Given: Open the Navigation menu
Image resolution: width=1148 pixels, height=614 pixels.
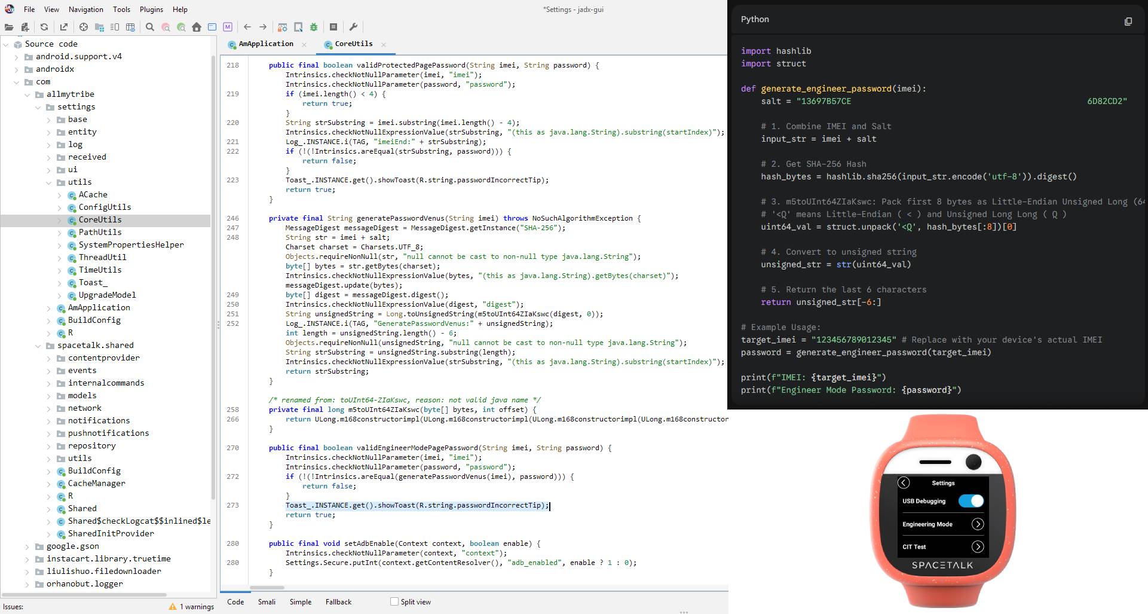Looking at the screenshot, I should pos(85,10).
